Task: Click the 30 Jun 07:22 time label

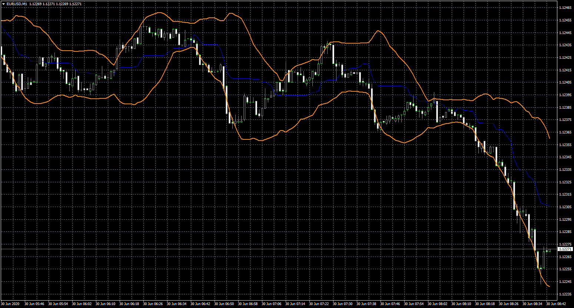Action: pyautogui.click(x=319, y=304)
